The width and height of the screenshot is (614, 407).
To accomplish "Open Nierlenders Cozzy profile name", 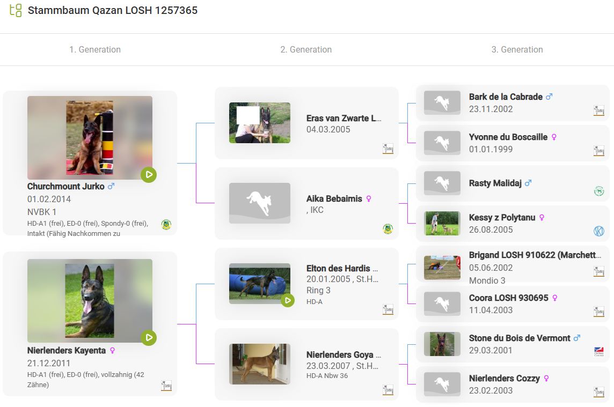I will tap(504, 378).
